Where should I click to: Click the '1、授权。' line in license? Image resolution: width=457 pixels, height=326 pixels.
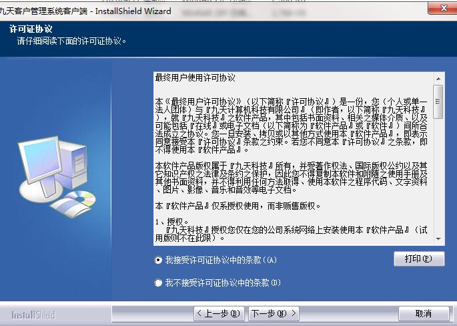coord(172,222)
